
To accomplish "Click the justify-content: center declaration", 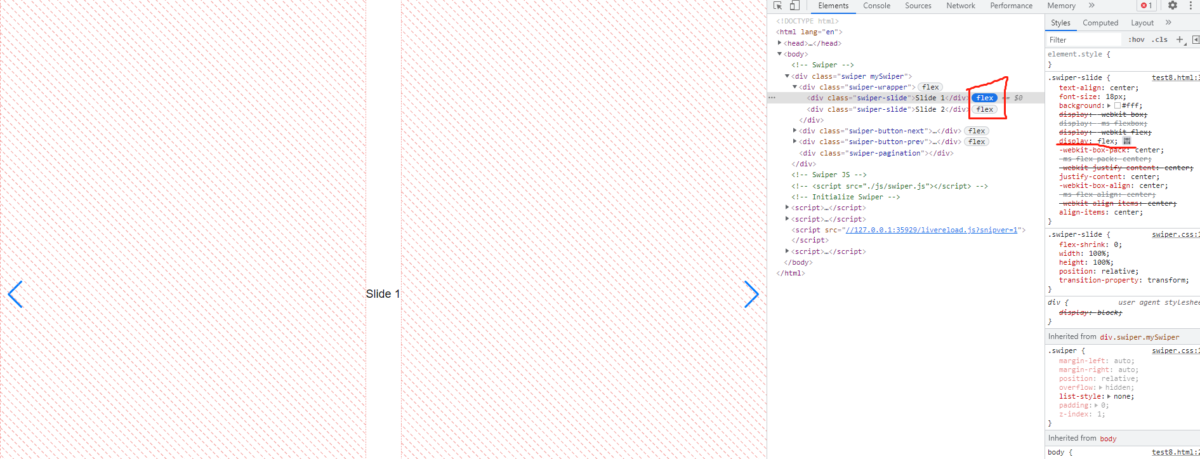I will tap(1109, 176).
